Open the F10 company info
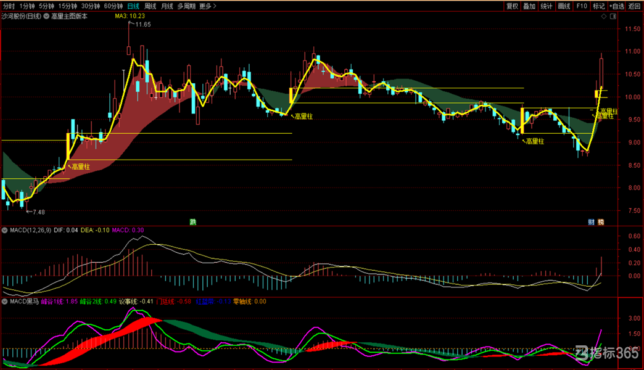644x370 pixels. click(x=582, y=6)
